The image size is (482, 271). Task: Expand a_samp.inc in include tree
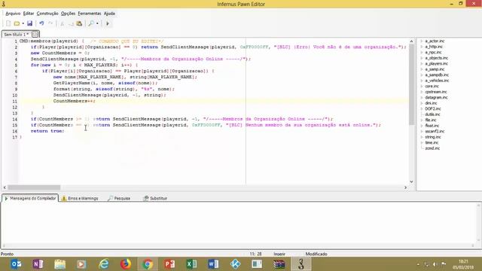pos(422,69)
